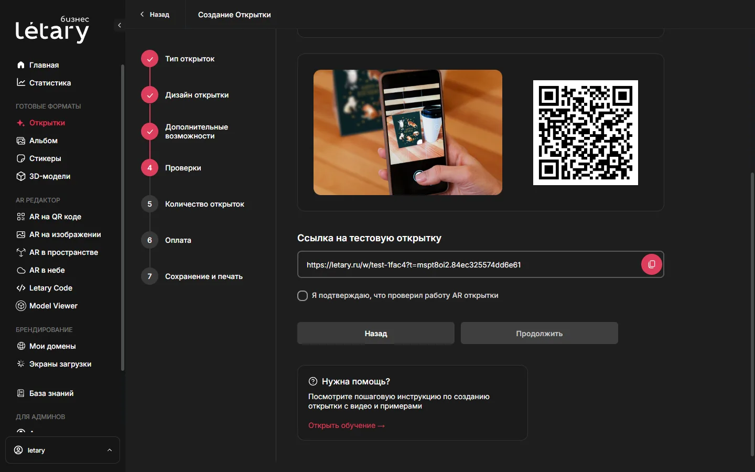Click the Открытки sparkle icon
755x472 pixels.
[x=21, y=123]
